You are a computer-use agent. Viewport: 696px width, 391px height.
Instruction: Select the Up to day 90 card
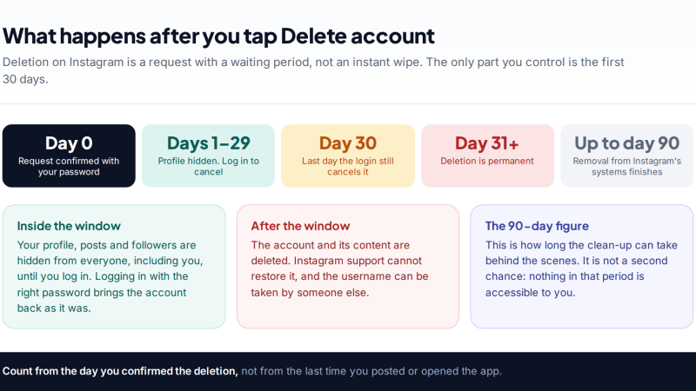coord(626,156)
